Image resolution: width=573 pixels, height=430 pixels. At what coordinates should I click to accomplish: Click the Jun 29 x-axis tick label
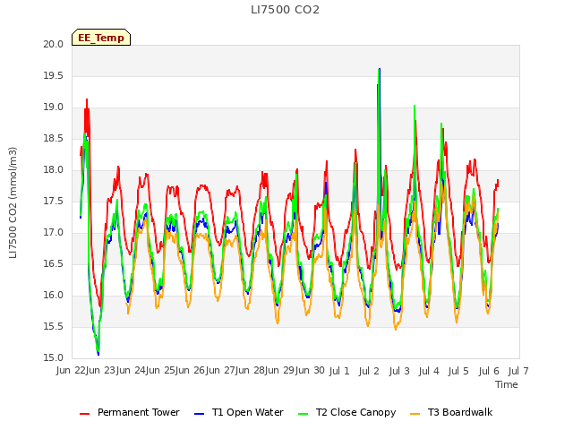point(279,371)
